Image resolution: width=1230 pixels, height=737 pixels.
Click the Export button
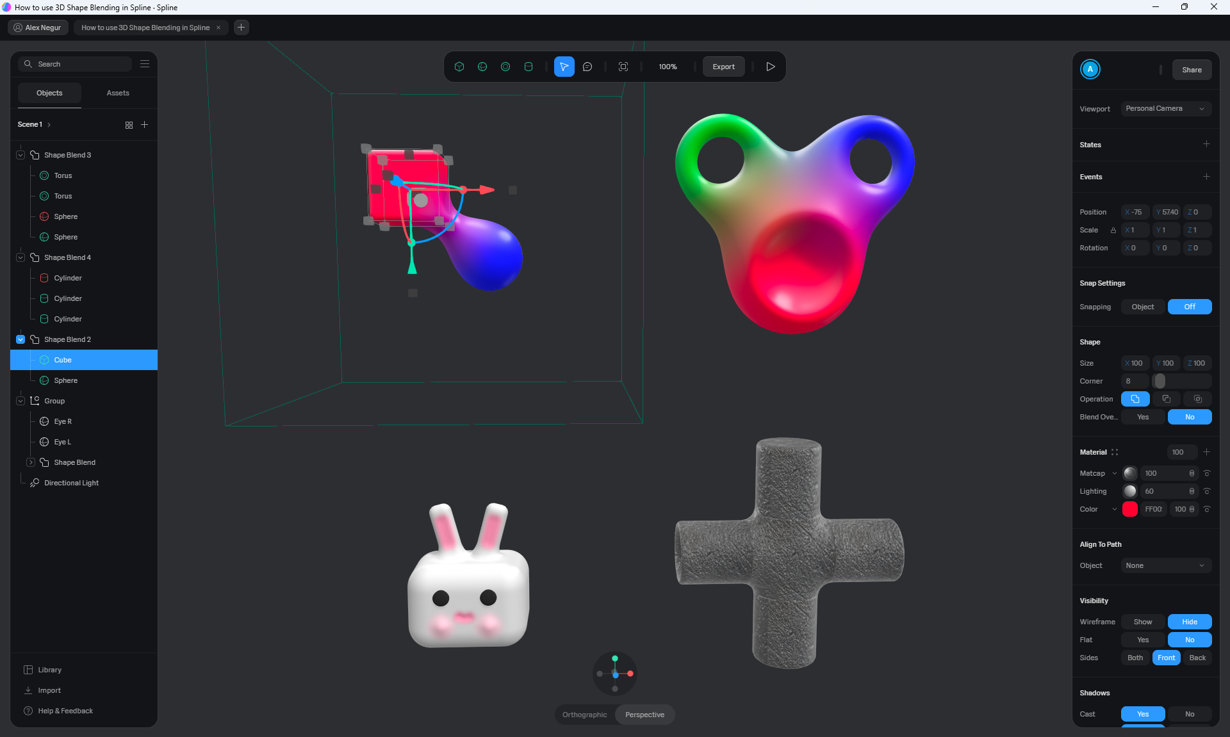click(723, 67)
